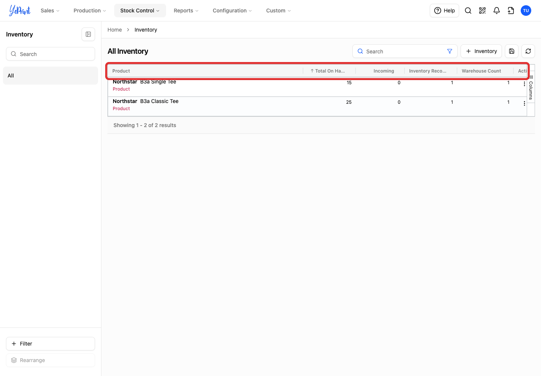Select the All view in sidebar
Image resolution: width=541 pixels, height=376 pixels.
coord(50,76)
